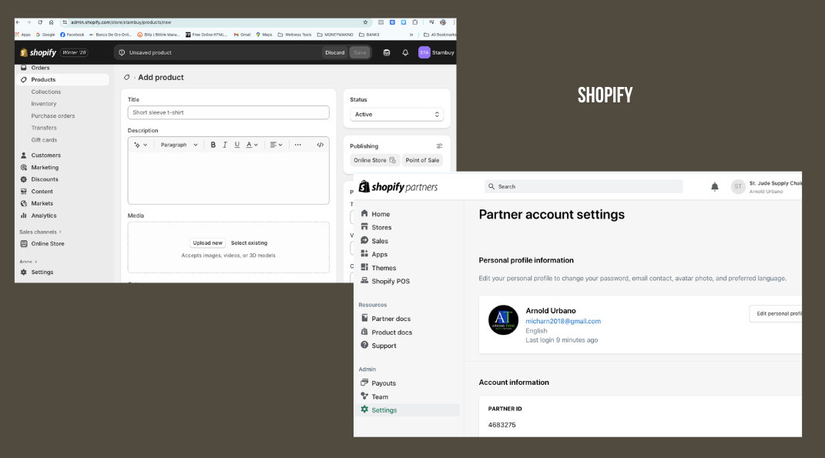Screen dimensions: 825x458
Task: Open the Sidekick assistant icon in the admin top bar
Action: pos(387,52)
